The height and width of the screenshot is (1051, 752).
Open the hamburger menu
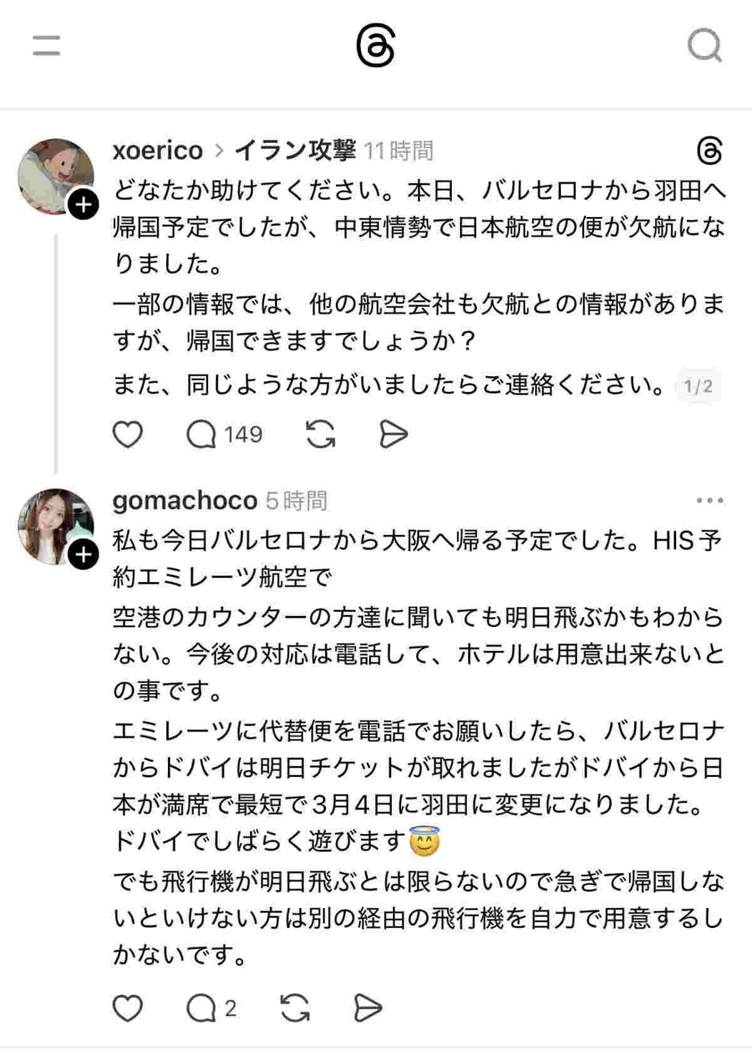click(x=46, y=46)
